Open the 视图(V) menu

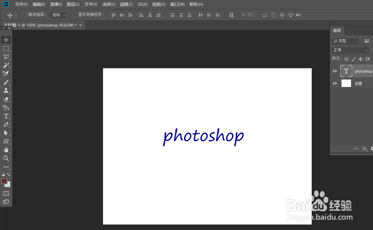tap(159, 4)
